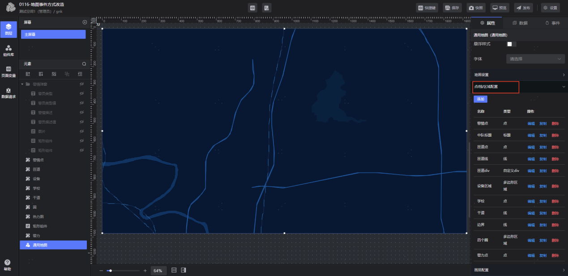Screen dimensions: 568x276
Task: Open the 页面变量 page variables panel
Action: click(x=9, y=71)
